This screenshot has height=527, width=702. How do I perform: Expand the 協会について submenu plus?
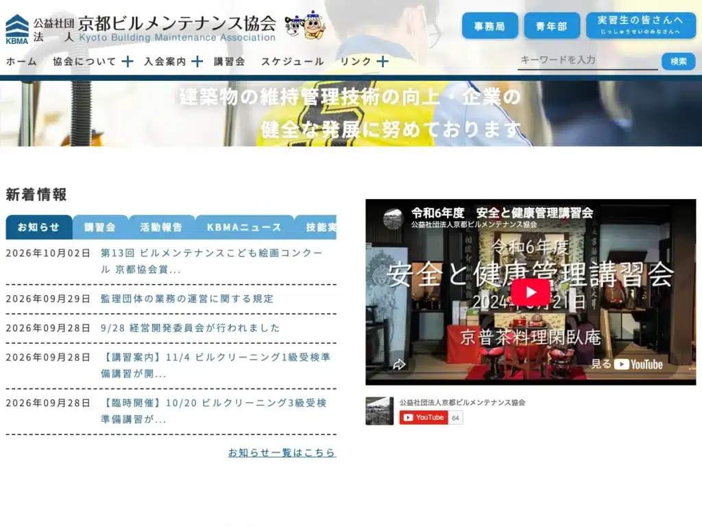coord(128,61)
